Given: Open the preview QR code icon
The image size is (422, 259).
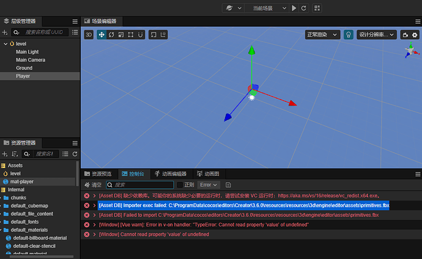Looking at the screenshot, I should tap(317, 8).
